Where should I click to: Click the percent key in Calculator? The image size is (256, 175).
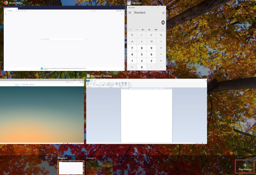click(x=132, y=35)
